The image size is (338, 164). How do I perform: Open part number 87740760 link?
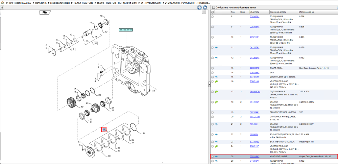255,142
